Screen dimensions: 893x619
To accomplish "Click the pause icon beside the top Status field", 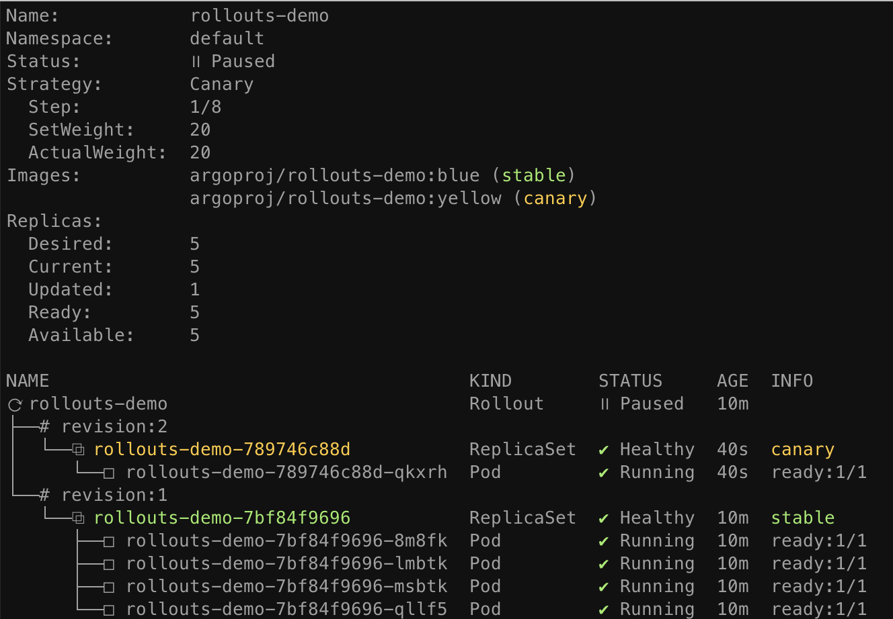I will (x=196, y=62).
